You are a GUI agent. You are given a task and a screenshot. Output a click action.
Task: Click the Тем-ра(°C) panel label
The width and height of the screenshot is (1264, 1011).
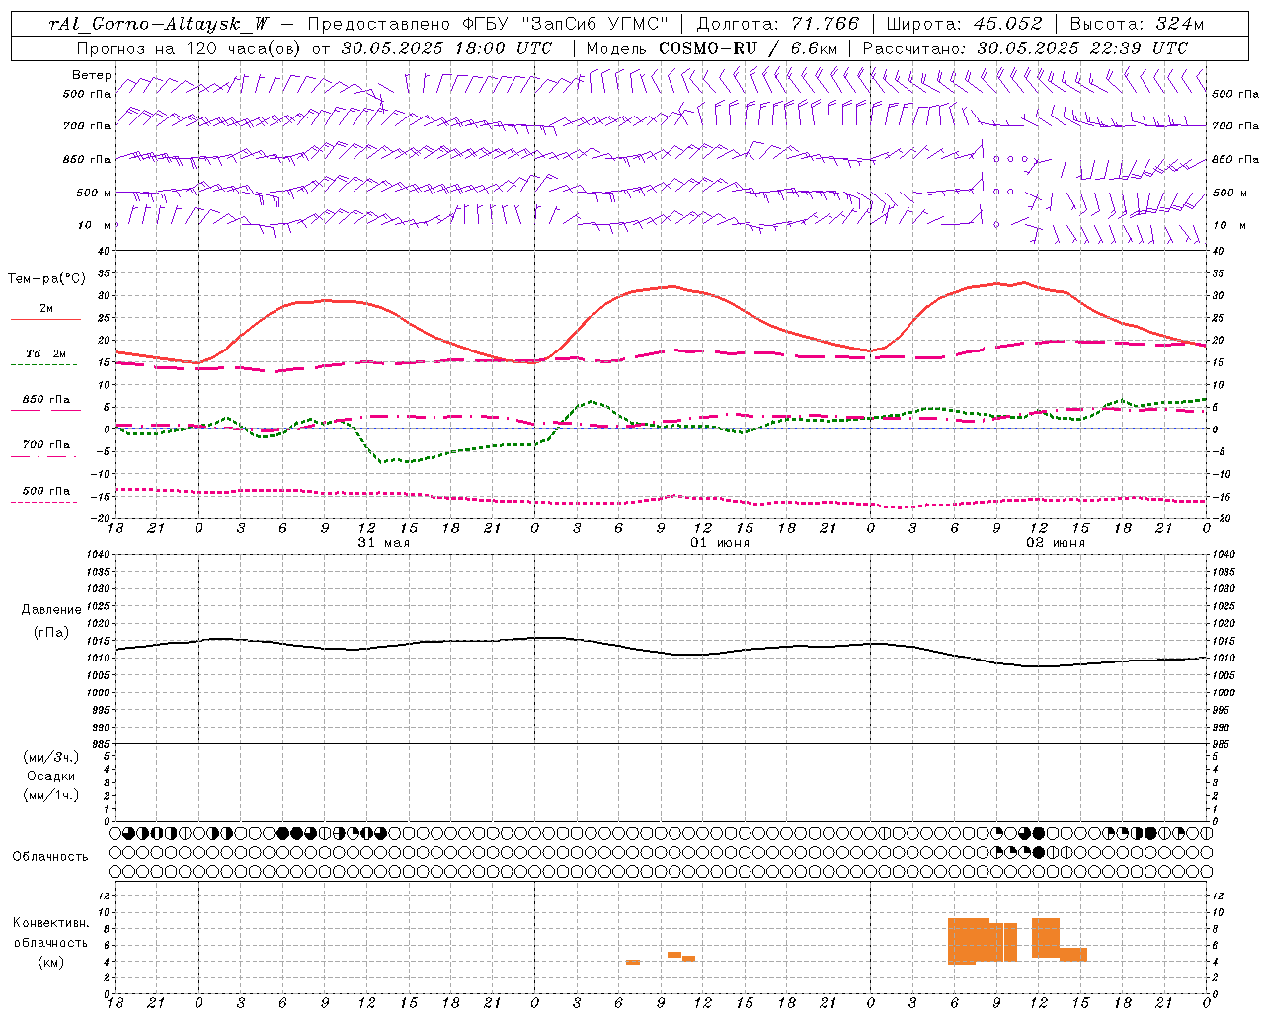point(46,279)
